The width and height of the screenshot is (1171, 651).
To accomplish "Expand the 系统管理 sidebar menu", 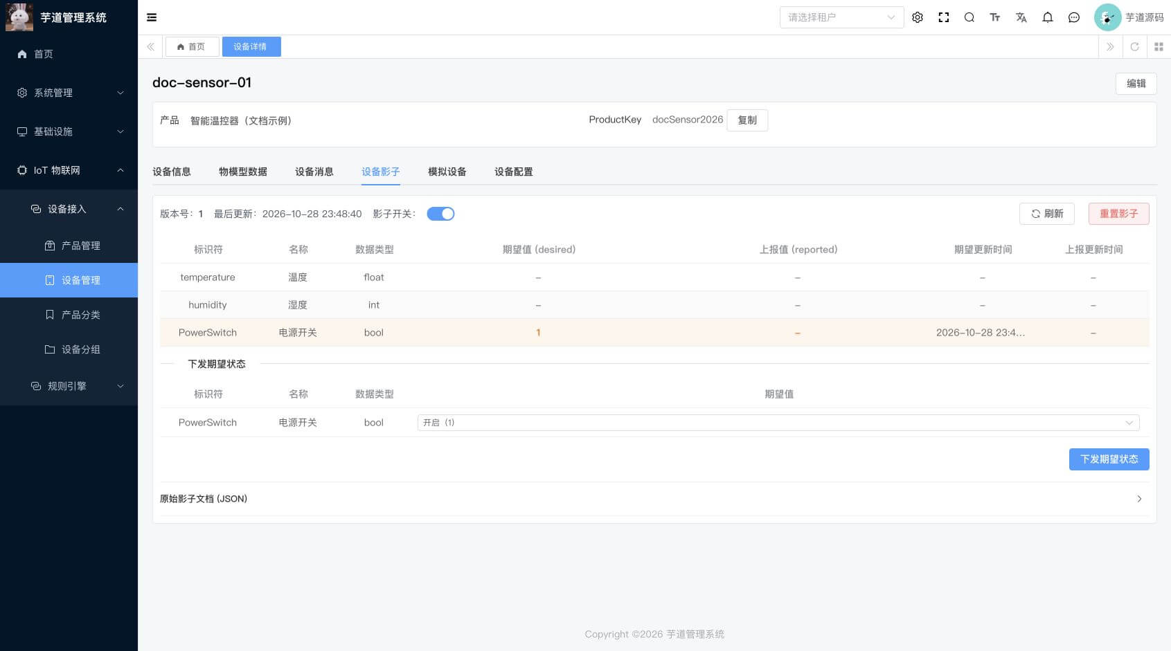I will click(x=69, y=93).
